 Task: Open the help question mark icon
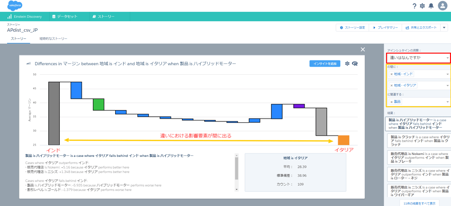[x=414, y=6]
